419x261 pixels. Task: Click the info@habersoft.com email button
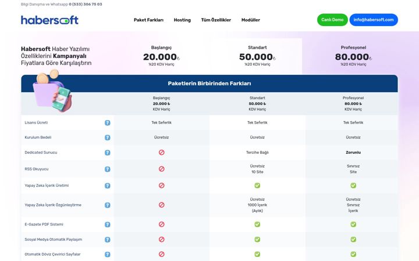tap(374, 20)
